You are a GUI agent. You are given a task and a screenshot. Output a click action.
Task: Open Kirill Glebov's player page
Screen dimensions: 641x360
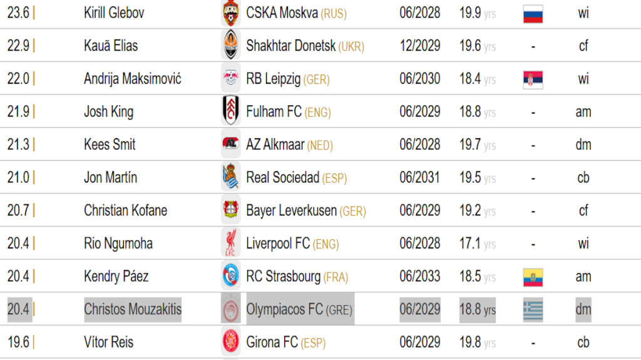point(114,13)
